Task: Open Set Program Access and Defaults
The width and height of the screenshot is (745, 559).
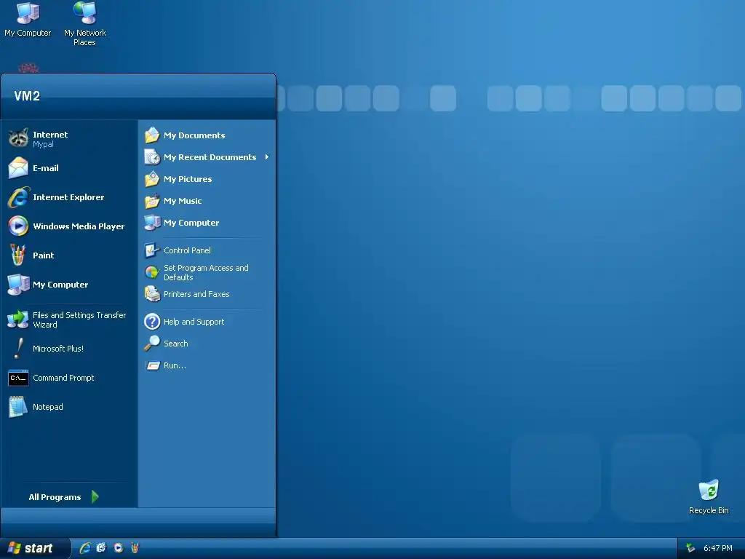Action: point(207,272)
